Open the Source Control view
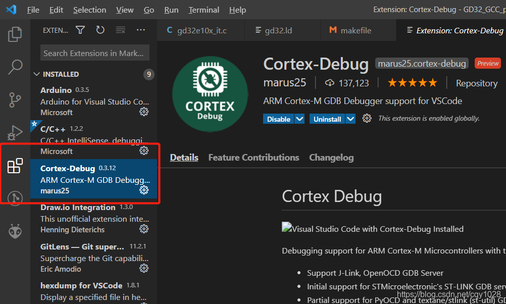Viewport: 506px width, 304px height. click(x=15, y=100)
